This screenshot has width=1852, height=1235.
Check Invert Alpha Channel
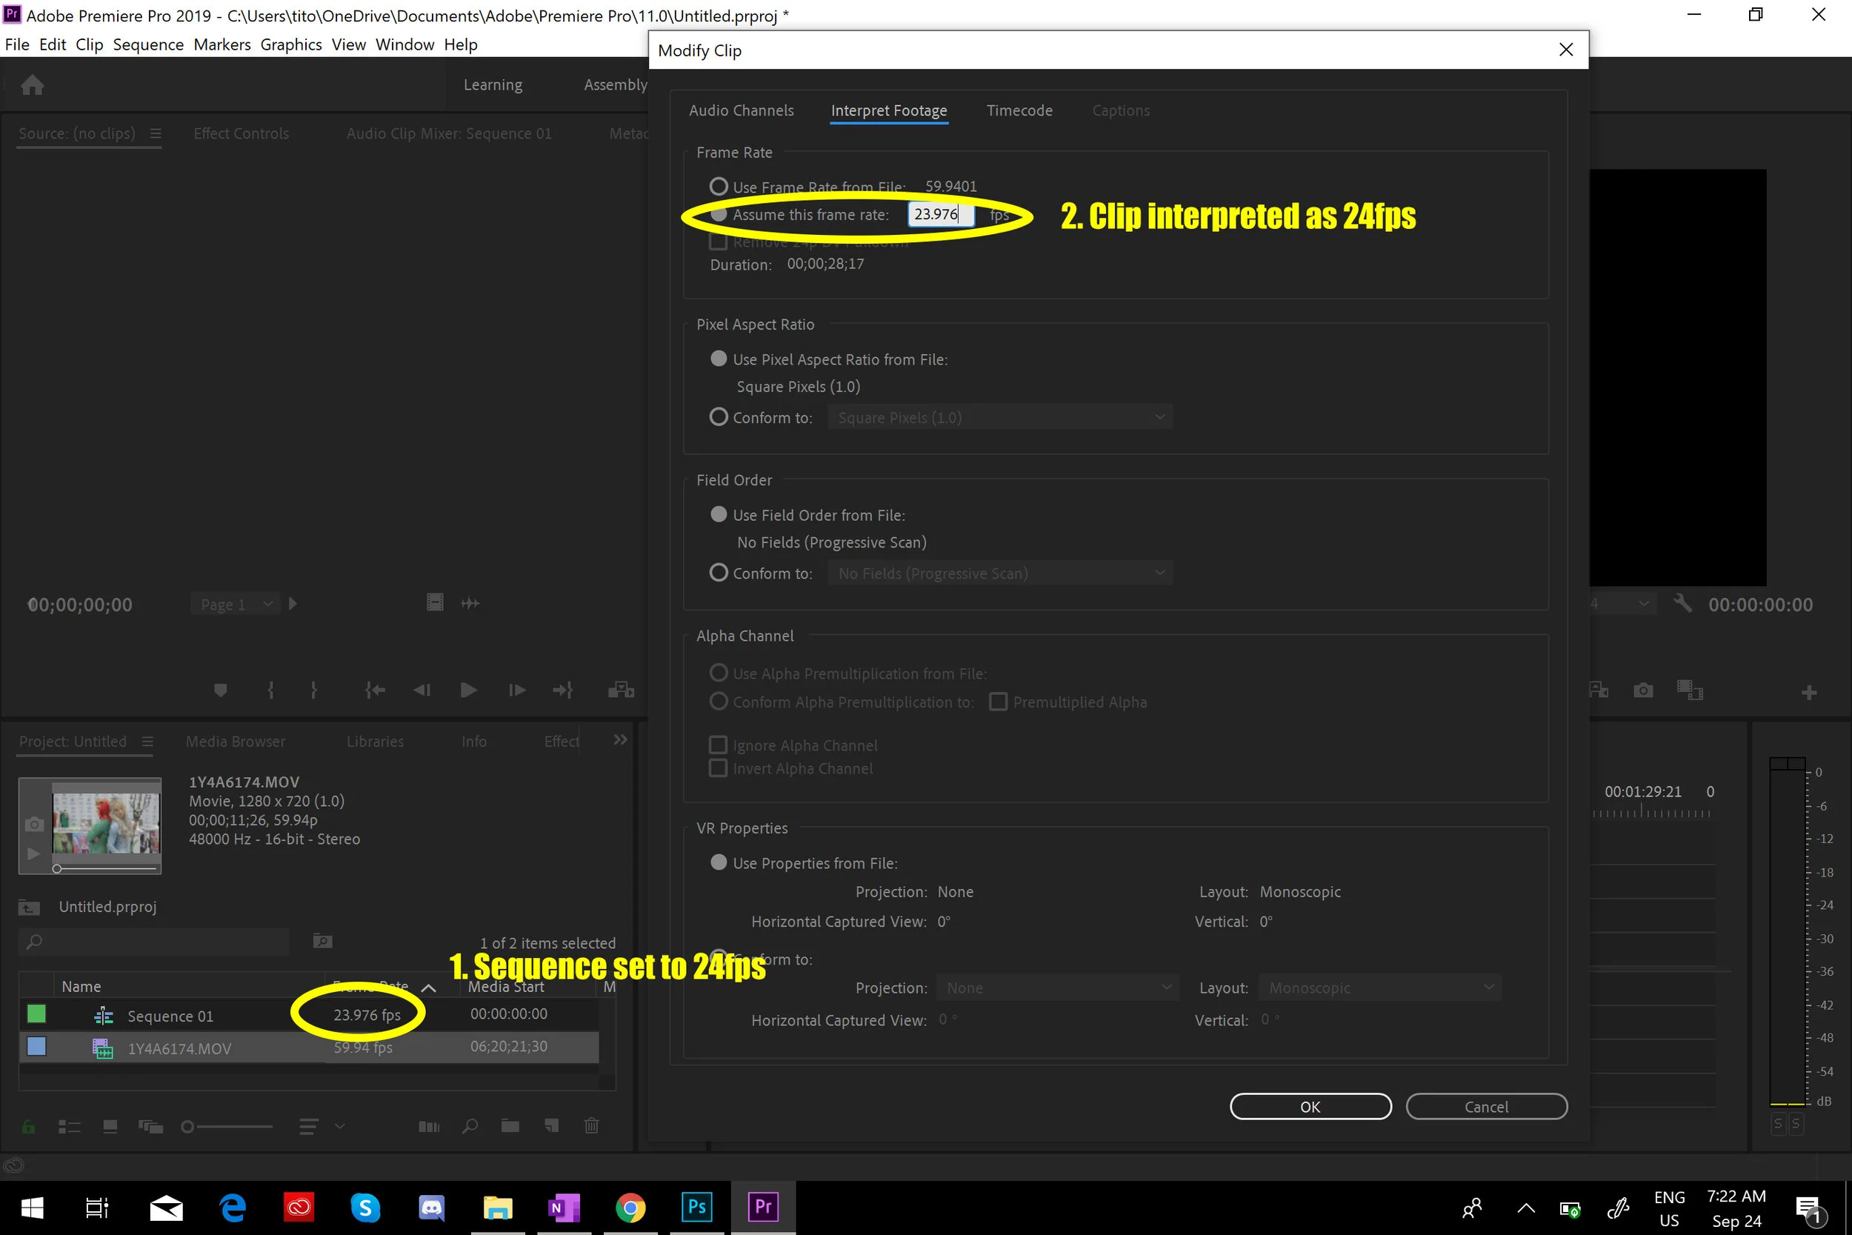click(718, 768)
